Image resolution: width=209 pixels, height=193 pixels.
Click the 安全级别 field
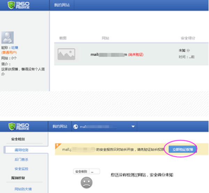[86, 171]
